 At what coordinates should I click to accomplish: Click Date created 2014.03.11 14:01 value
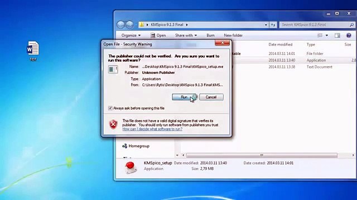point(280,163)
